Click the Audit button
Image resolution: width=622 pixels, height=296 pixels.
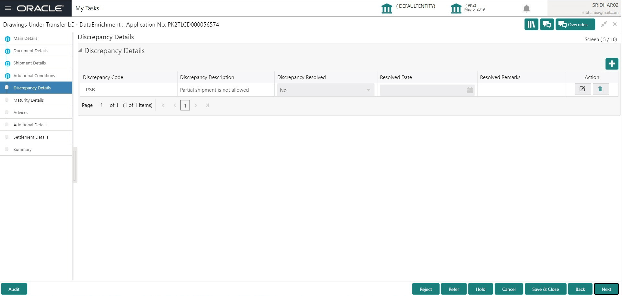point(14,289)
